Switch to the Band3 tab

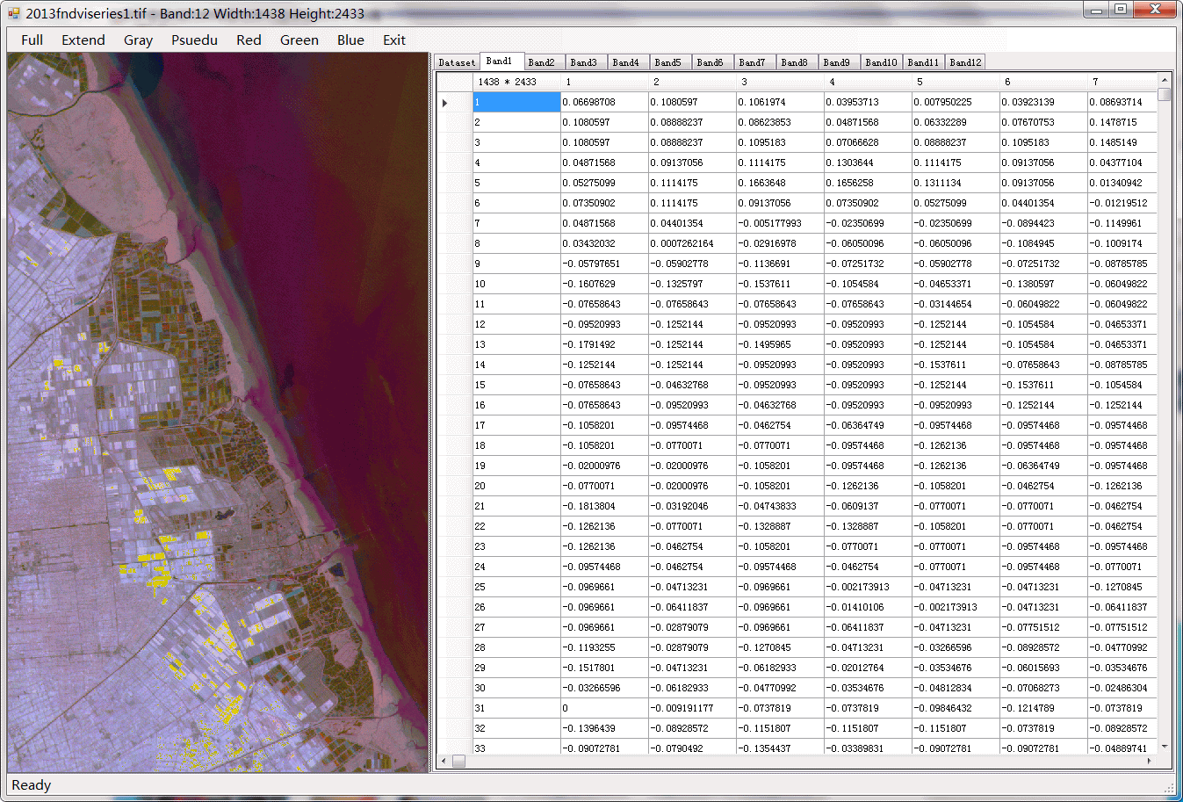[x=584, y=62]
